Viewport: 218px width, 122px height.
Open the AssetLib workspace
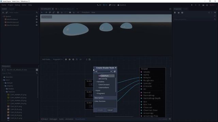tap(122, 5)
